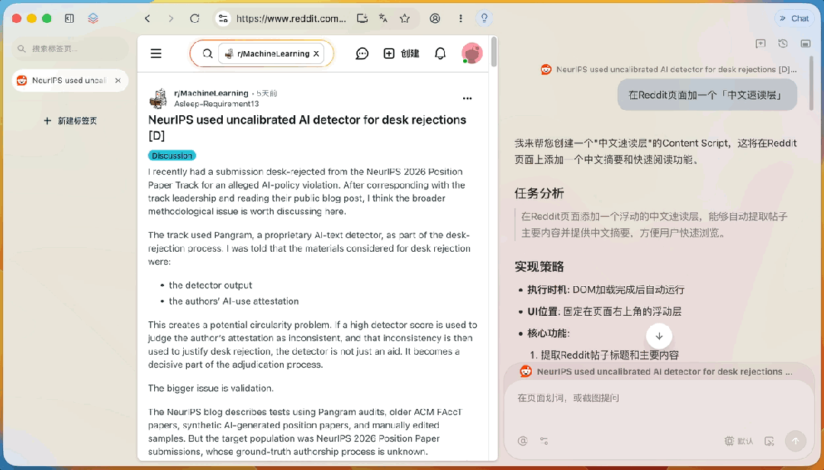The width and height of the screenshot is (824, 470).
Task: Create a new post with 创建
Action: coord(401,53)
